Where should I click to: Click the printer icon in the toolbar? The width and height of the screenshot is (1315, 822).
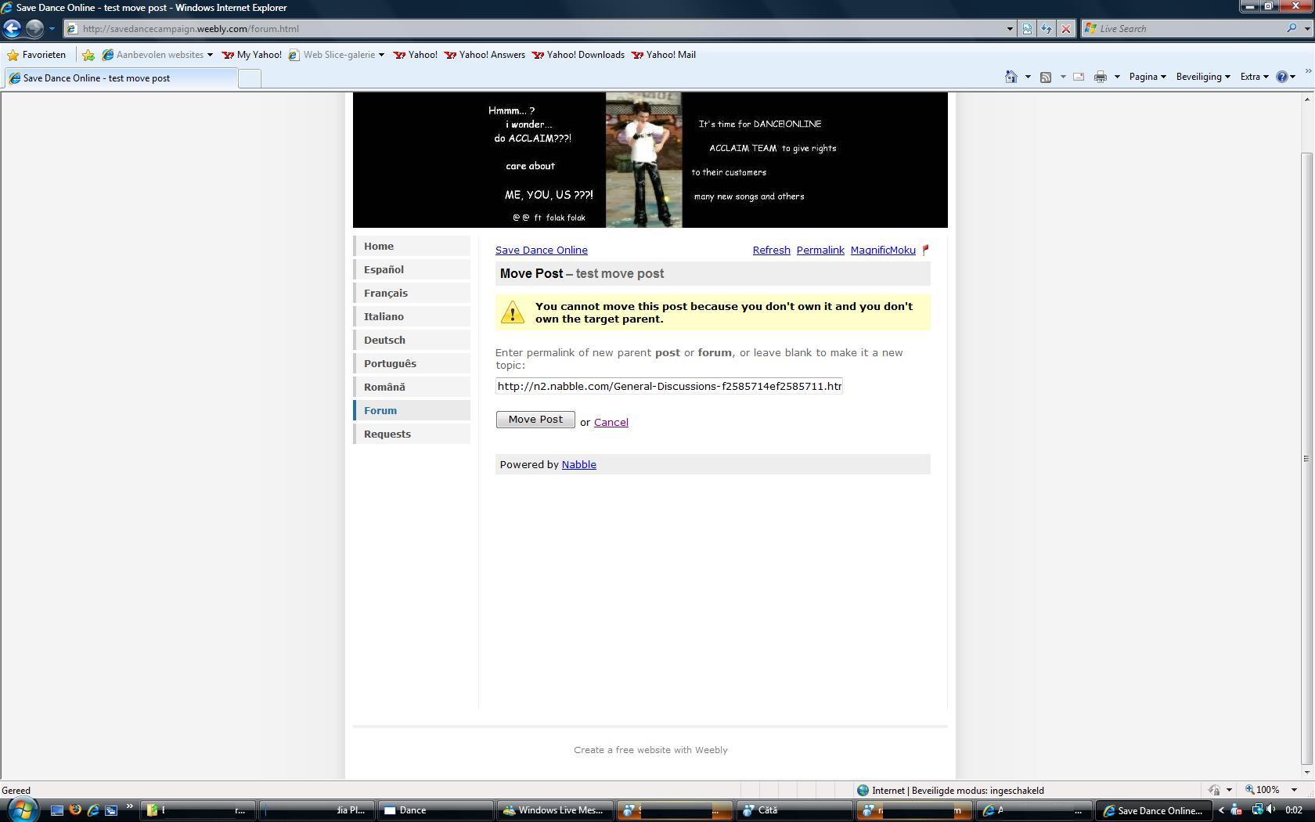[1100, 77]
